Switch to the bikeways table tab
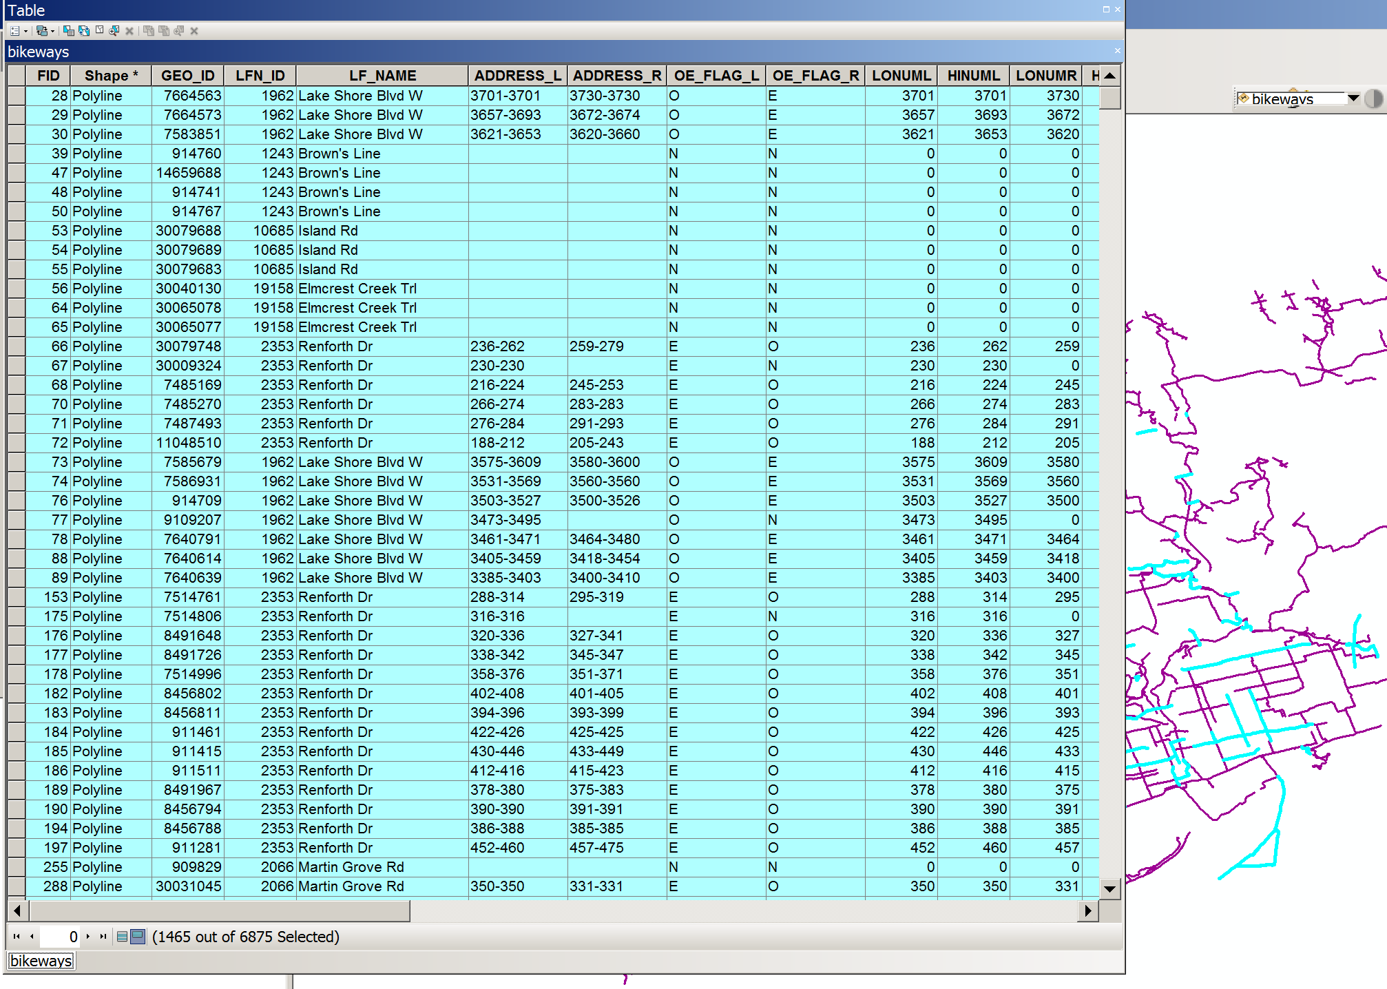Viewport: 1387px width, 989px height. click(41, 961)
